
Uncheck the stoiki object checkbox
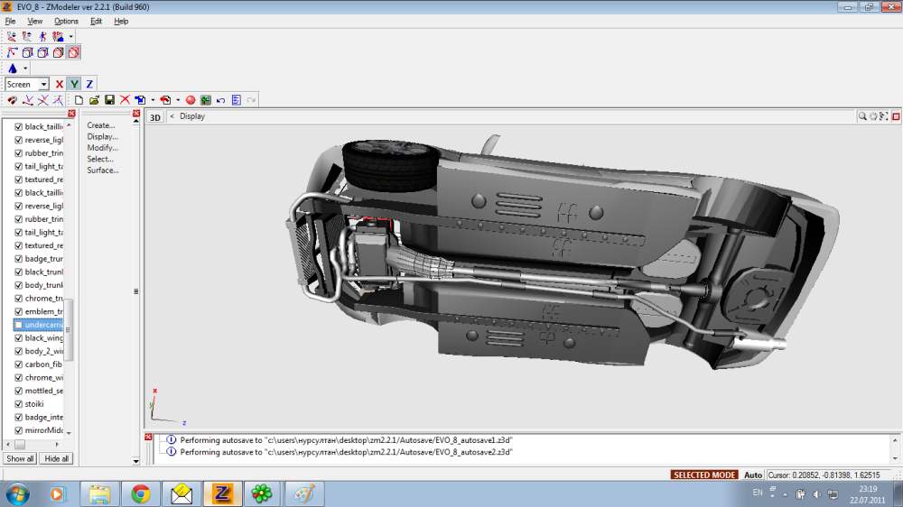point(18,404)
